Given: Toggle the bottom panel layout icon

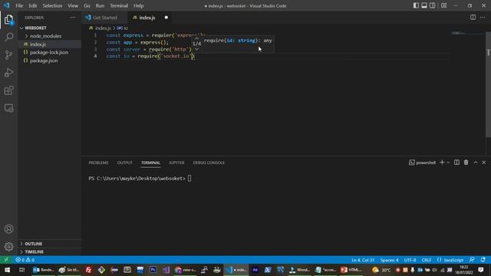Looking at the screenshot, I should [x=424, y=5].
